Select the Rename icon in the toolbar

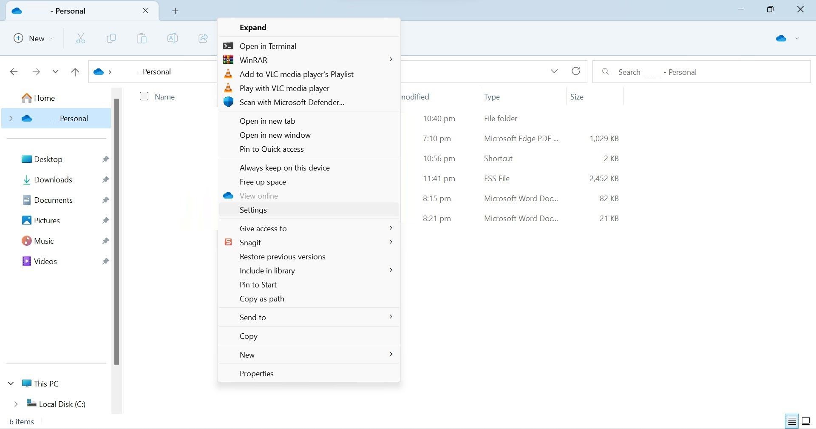(x=172, y=38)
